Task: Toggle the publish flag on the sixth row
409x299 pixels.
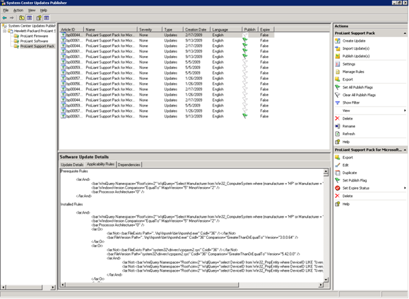Action: 245,62
